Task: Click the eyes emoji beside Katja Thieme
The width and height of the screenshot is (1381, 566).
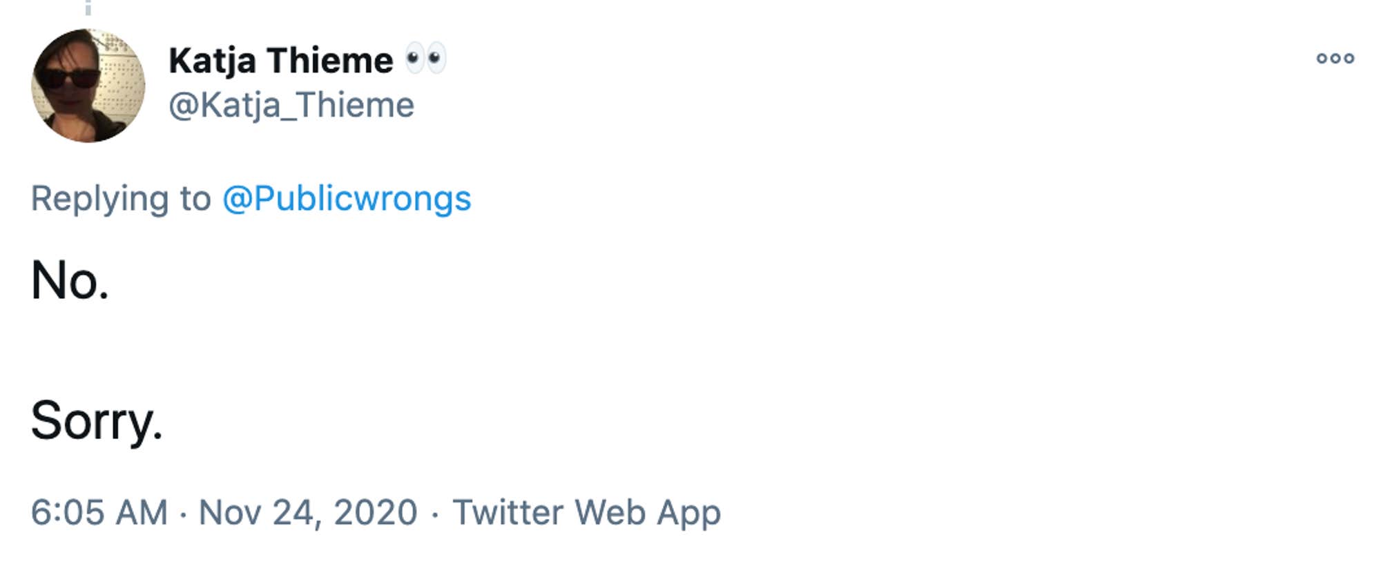Action: [425, 59]
